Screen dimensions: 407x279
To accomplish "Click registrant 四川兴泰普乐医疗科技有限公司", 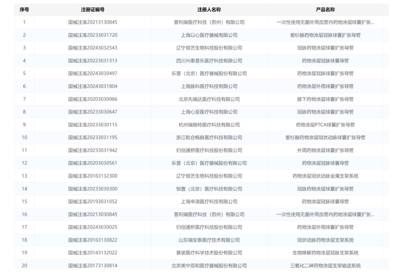I will (209, 61).
